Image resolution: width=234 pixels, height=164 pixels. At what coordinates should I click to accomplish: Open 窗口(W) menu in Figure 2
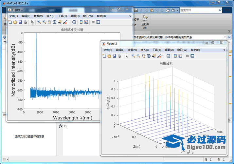point(182,50)
